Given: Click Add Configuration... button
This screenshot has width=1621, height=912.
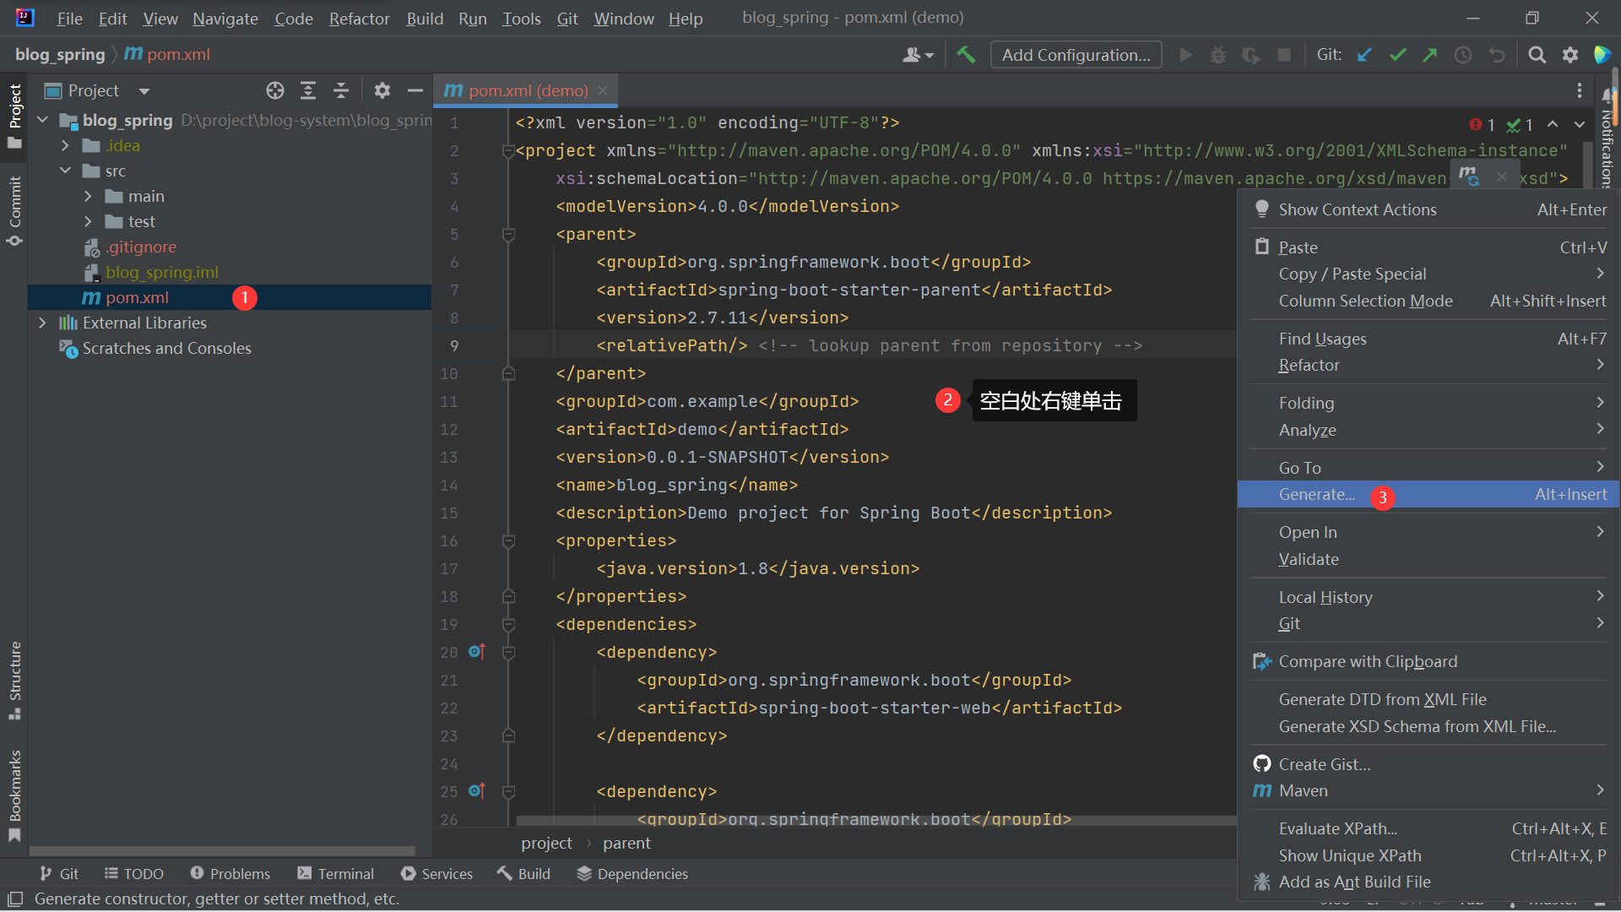Looking at the screenshot, I should click(1076, 55).
